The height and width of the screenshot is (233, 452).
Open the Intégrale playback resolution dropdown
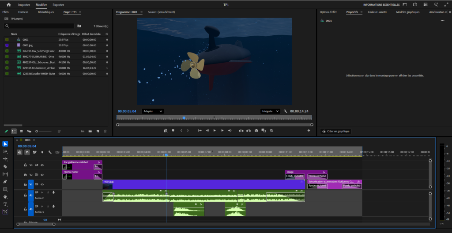pyautogui.click(x=270, y=111)
